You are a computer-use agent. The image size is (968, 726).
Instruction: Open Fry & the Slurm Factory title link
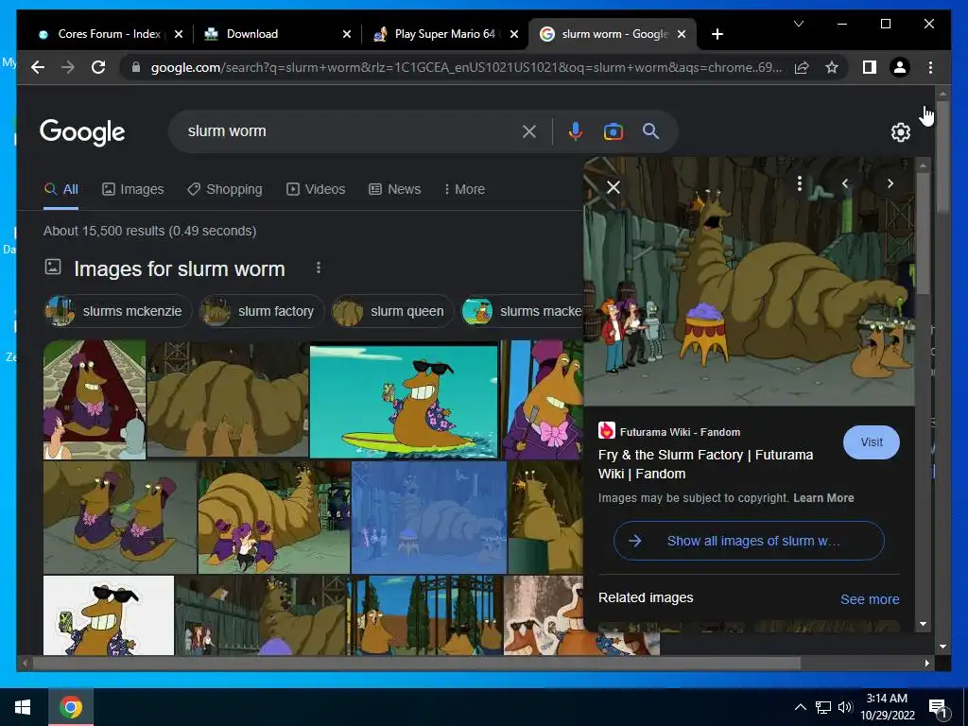tap(705, 464)
